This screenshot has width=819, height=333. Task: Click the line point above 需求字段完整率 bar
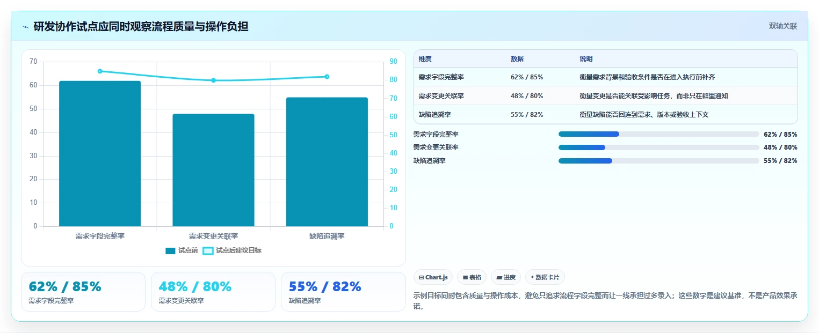coord(100,71)
